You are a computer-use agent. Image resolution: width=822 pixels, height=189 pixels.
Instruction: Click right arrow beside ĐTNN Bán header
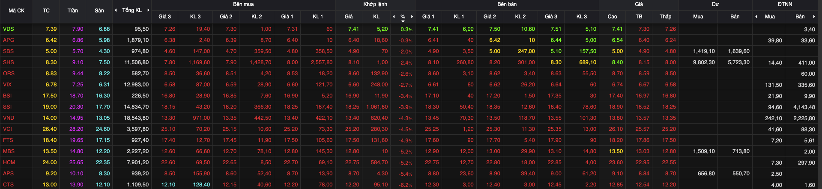[x=813, y=17]
